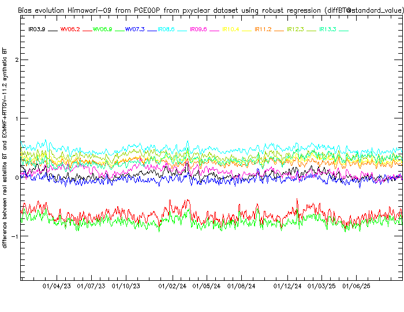
Task: Click the 01/12/24 date tick label
Action: click(x=287, y=285)
